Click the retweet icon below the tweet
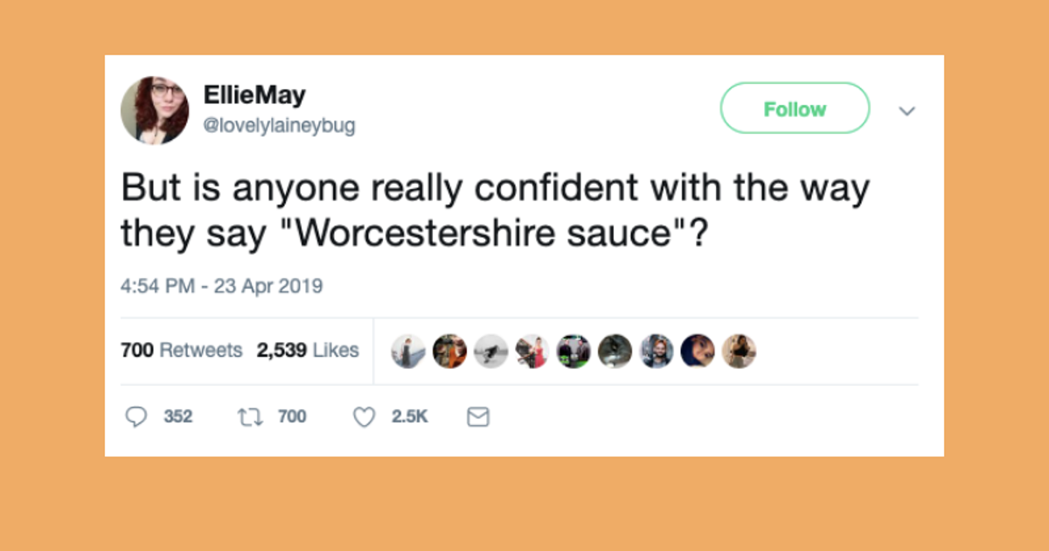The height and width of the screenshot is (551, 1049). click(248, 416)
